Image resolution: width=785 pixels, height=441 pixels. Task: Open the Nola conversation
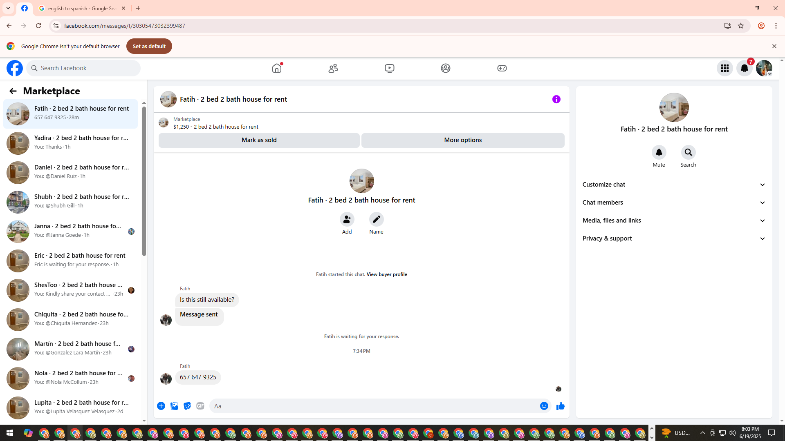click(x=71, y=379)
